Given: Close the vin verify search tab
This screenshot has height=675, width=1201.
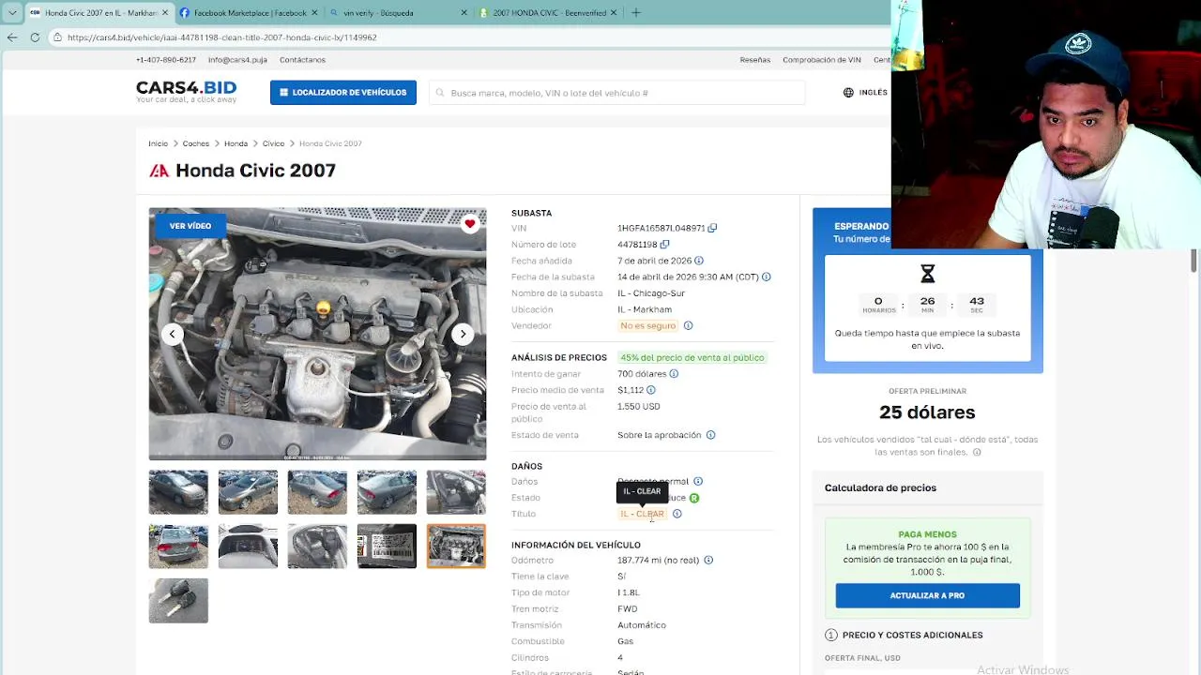Looking at the screenshot, I should [464, 13].
